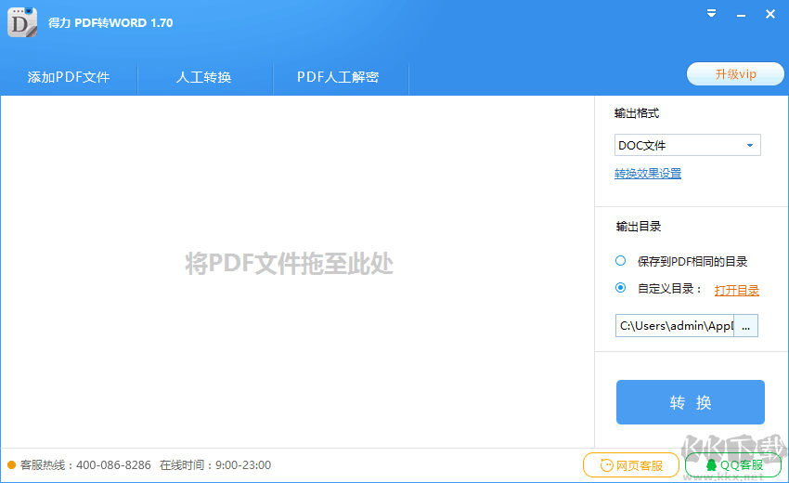The image size is (789, 483).
Task: Click the 升级vip button
Action: tap(735, 74)
